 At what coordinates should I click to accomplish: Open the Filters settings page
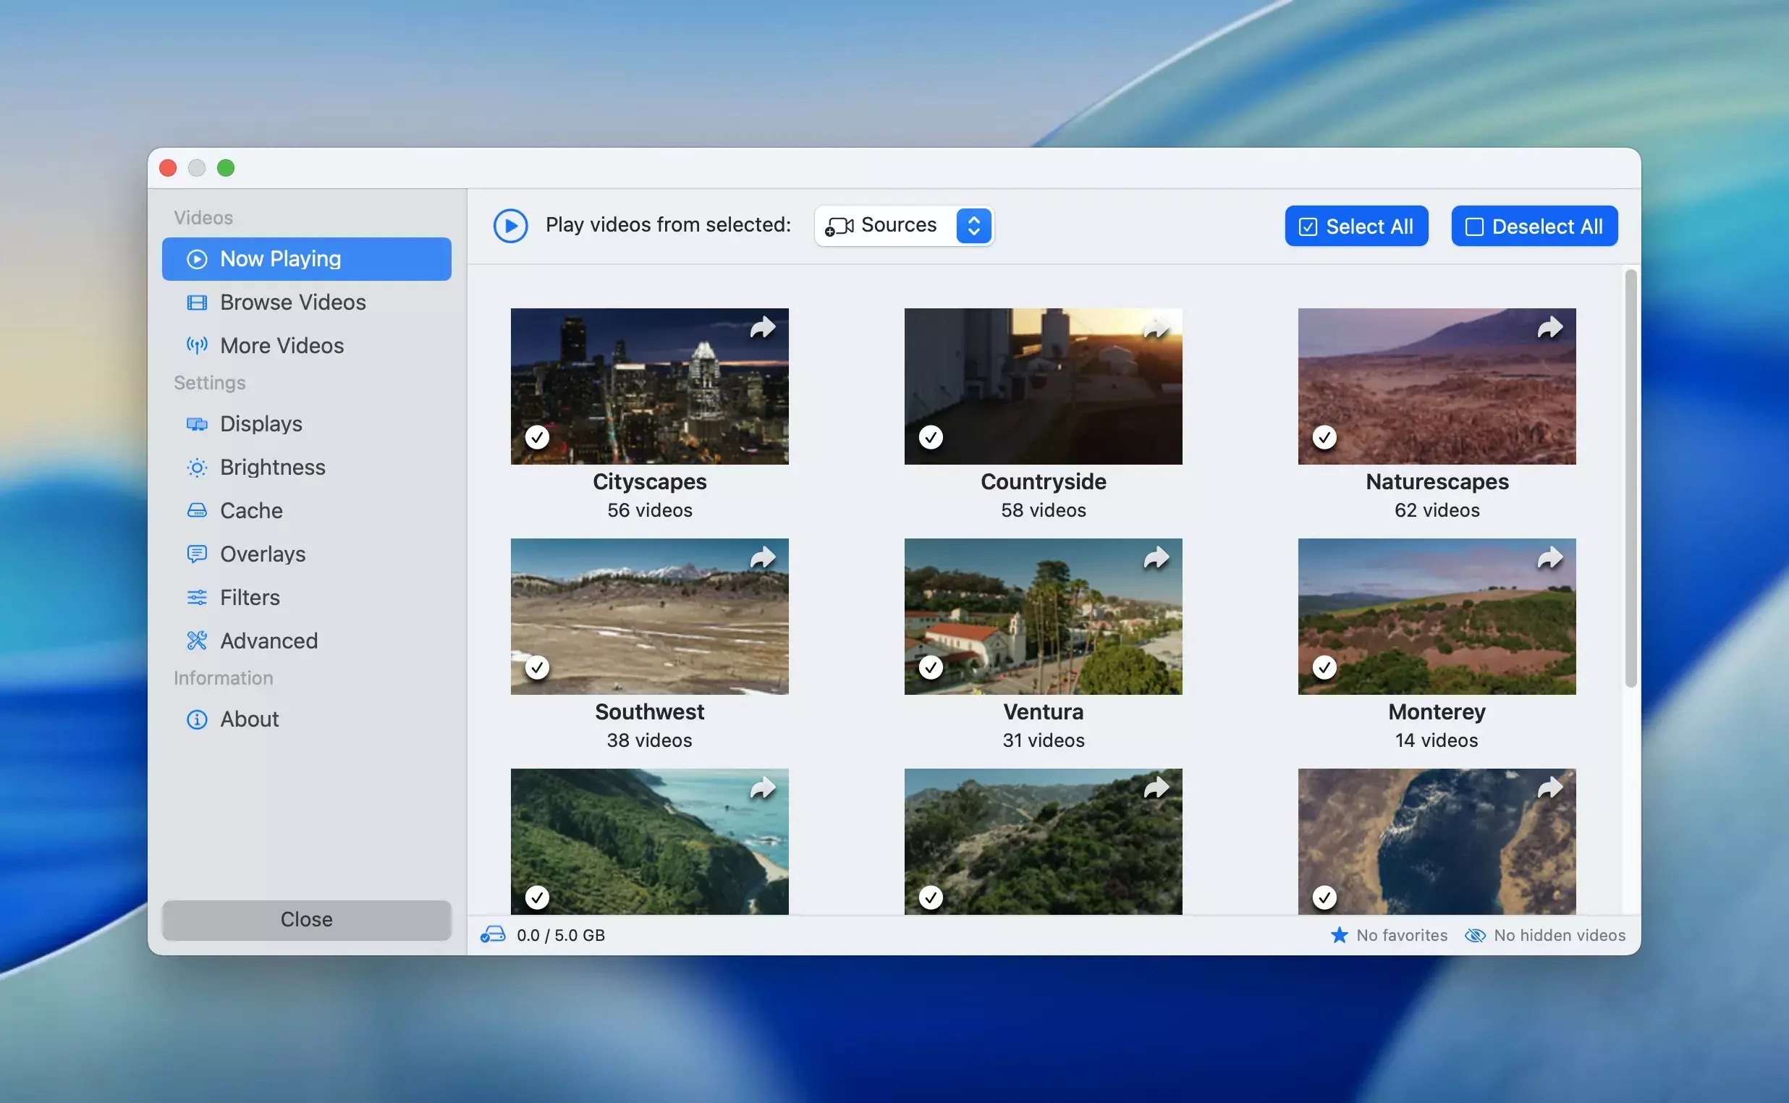click(250, 598)
